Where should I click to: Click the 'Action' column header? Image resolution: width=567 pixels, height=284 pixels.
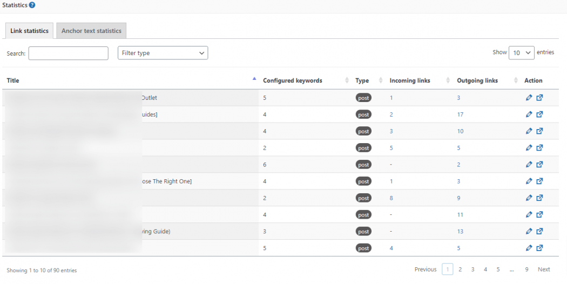(x=534, y=80)
